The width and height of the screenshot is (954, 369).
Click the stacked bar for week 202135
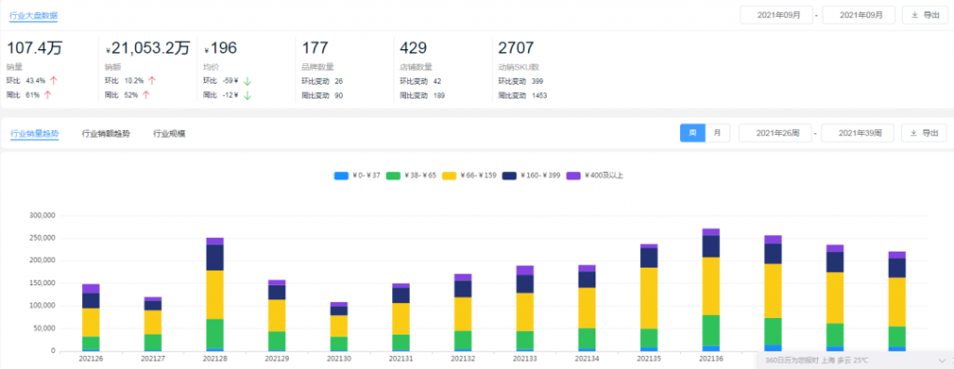(649, 297)
